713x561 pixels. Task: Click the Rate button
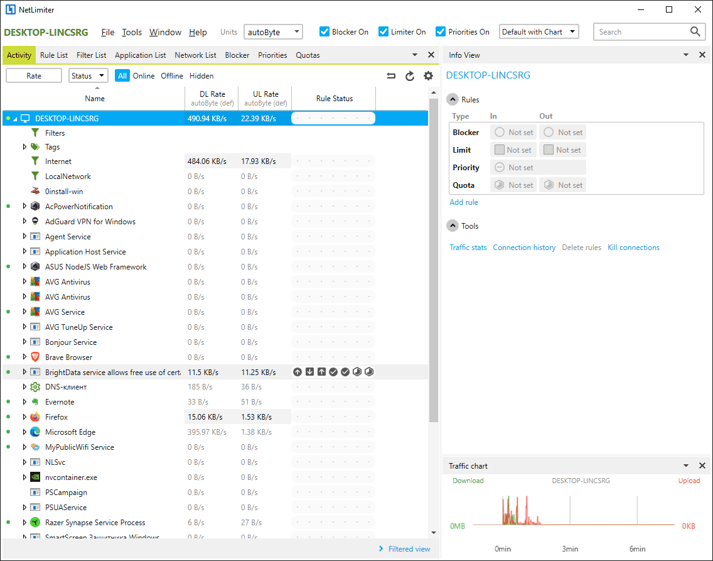(34, 75)
